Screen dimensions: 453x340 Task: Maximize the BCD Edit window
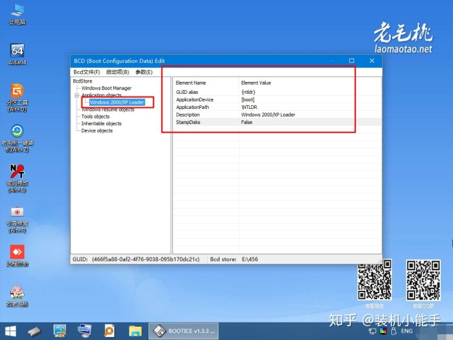coord(352,60)
